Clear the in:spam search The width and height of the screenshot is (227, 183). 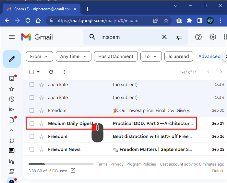(x=164, y=37)
